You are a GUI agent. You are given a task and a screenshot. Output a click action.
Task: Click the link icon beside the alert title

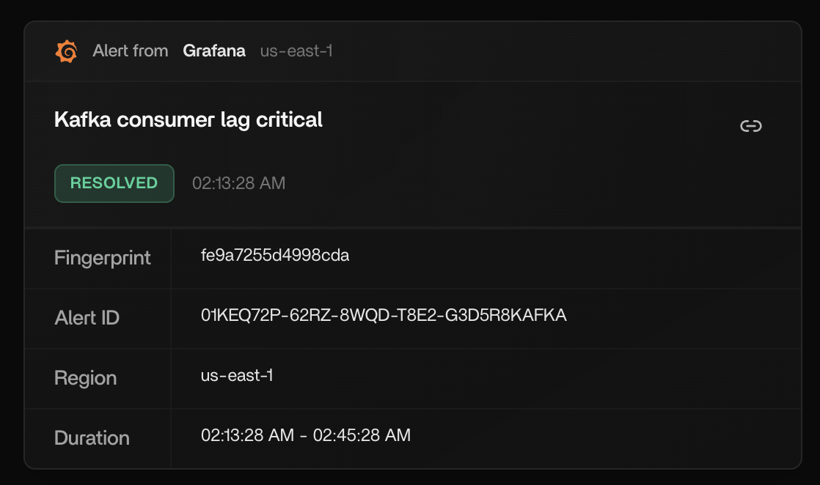tap(751, 125)
